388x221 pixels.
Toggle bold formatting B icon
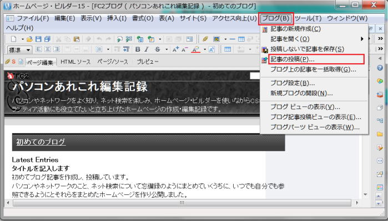pos(138,49)
